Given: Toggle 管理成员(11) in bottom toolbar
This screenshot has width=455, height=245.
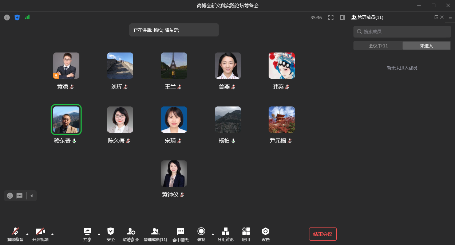Looking at the screenshot, I should click(155, 234).
